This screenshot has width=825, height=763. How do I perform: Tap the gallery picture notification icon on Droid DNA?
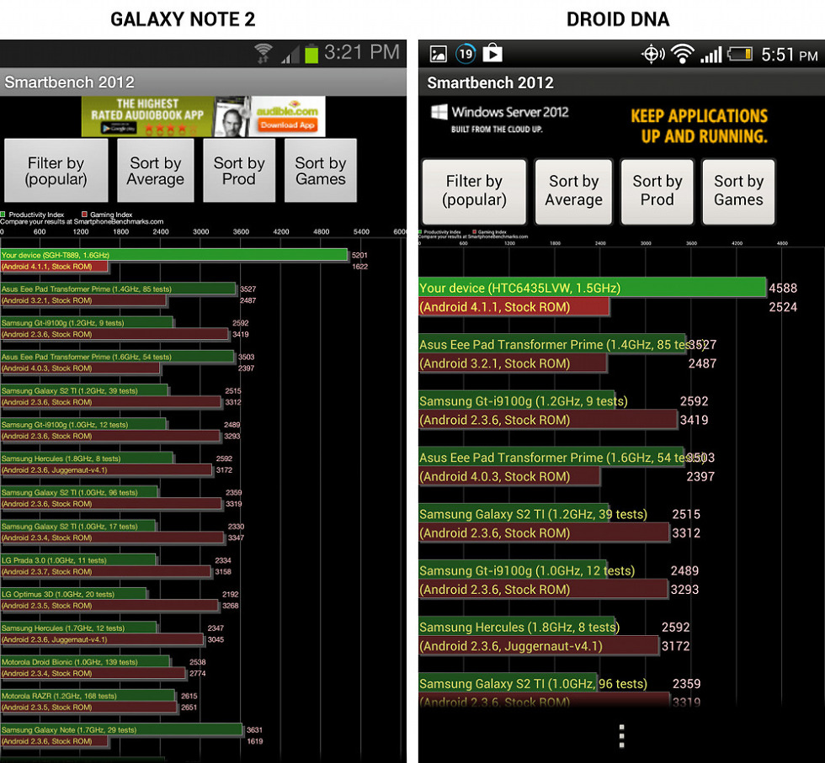pos(439,54)
